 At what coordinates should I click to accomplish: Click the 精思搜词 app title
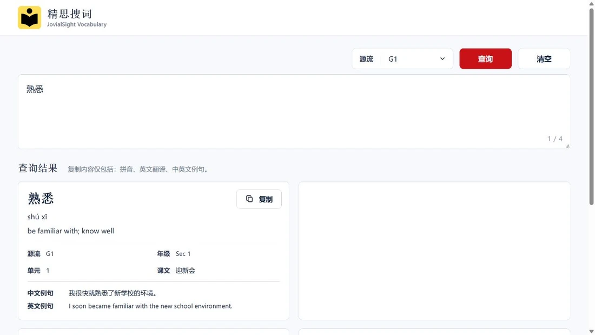pos(69,14)
